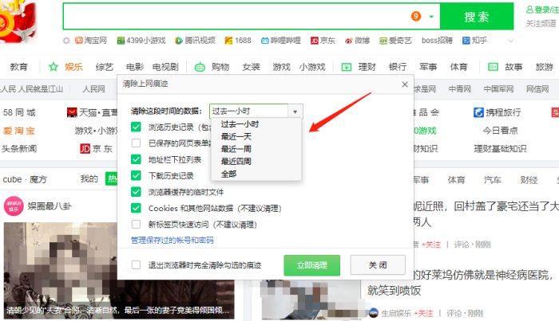Open the 哔哩哔哩 shortcut
Viewport: 559px width, 321px height.
pos(281,41)
